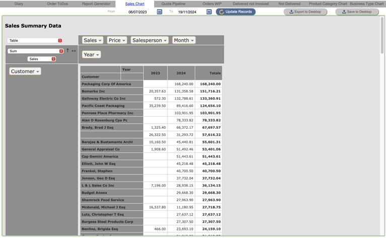Expand the Sales attribute filter
The height and width of the screenshot is (238, 386).
pos(92,40)
